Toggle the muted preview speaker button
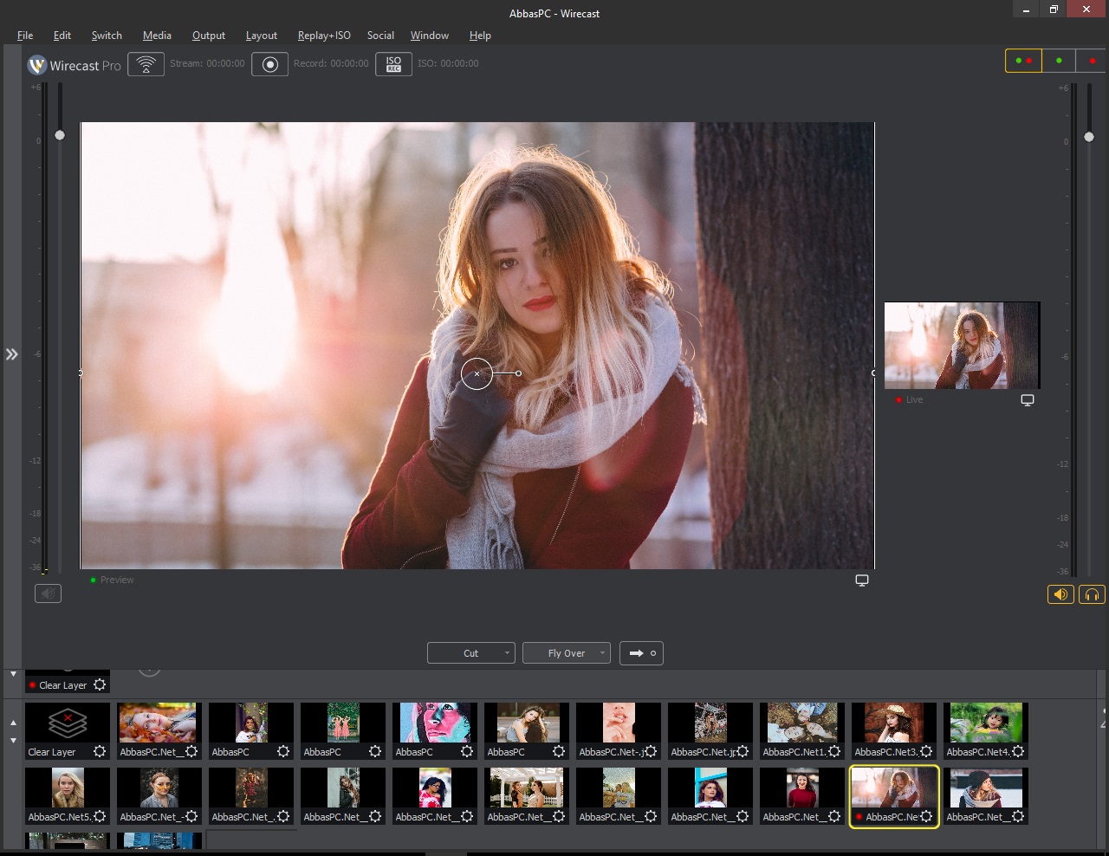 [x=48, y=593]
